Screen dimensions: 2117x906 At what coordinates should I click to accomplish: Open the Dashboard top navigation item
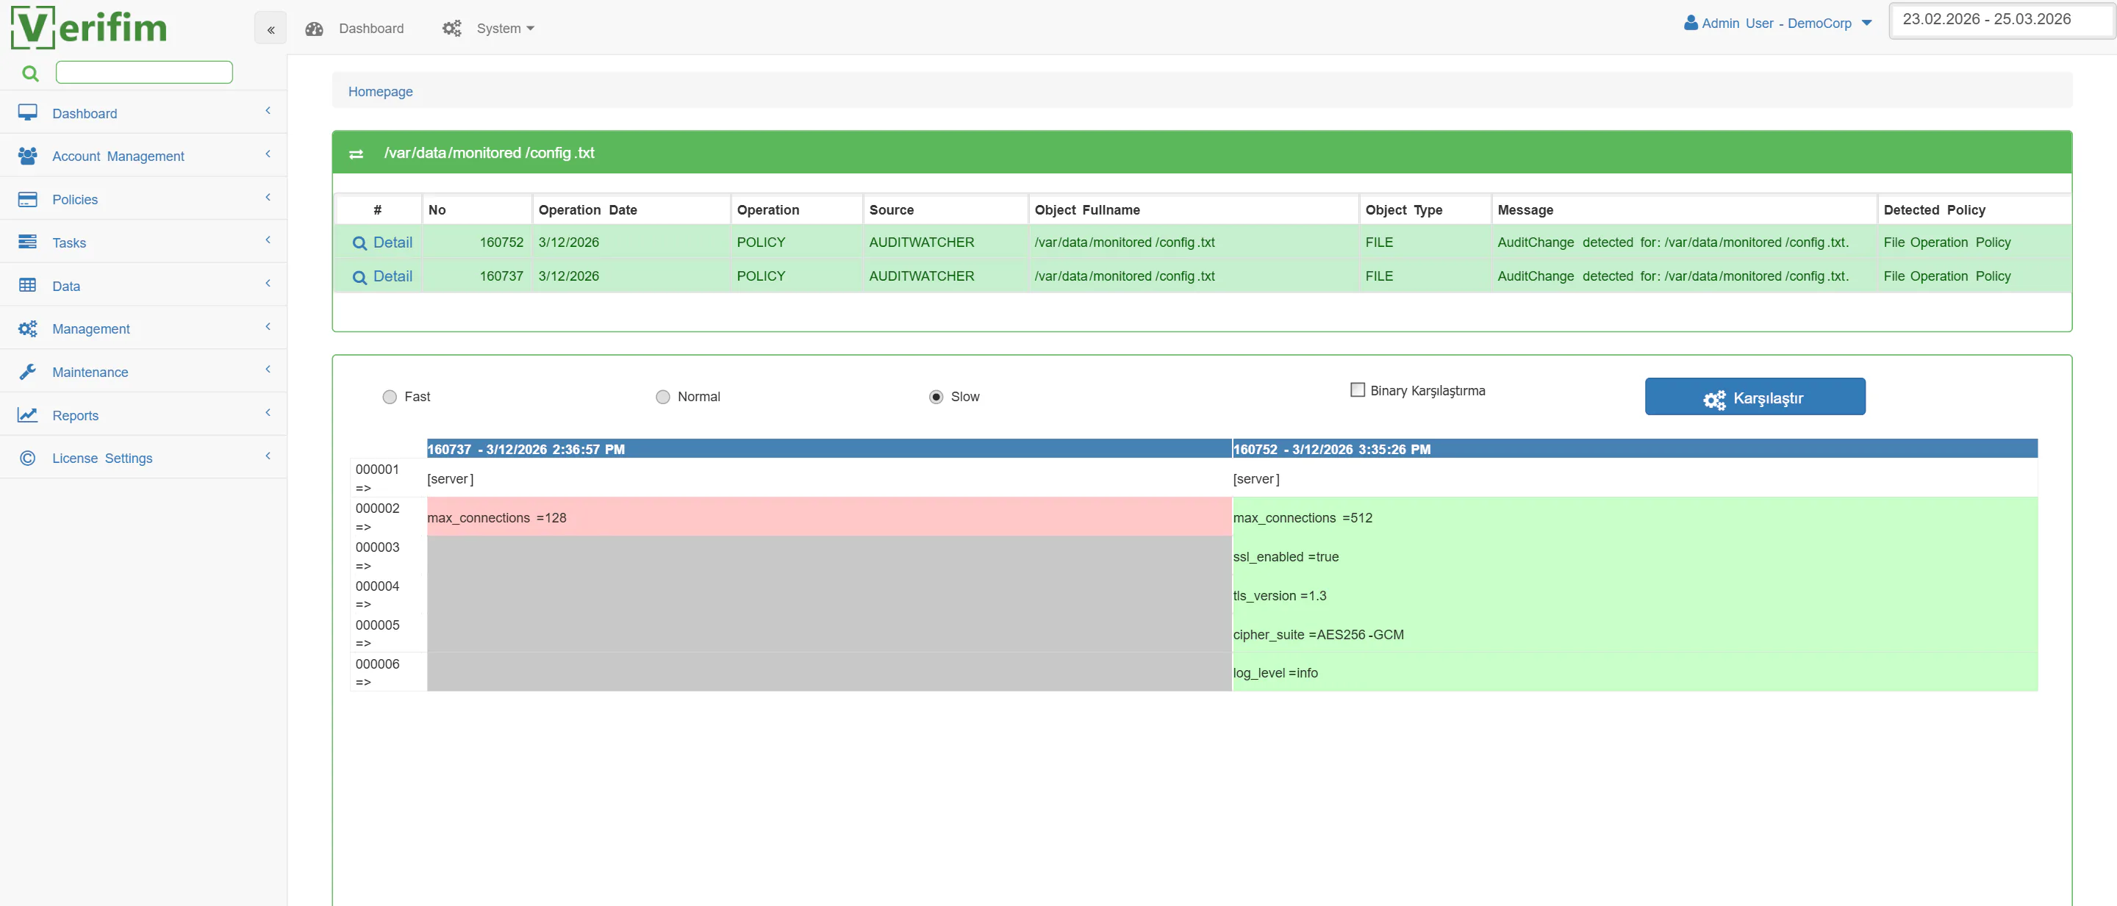tap(370, 29)
